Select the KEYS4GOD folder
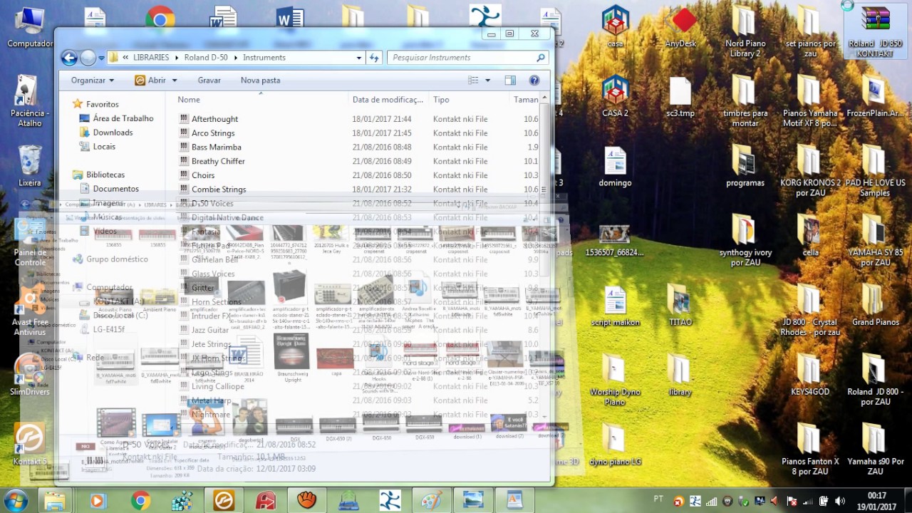This screenshot has height=513, width=912. pos(810,376)
